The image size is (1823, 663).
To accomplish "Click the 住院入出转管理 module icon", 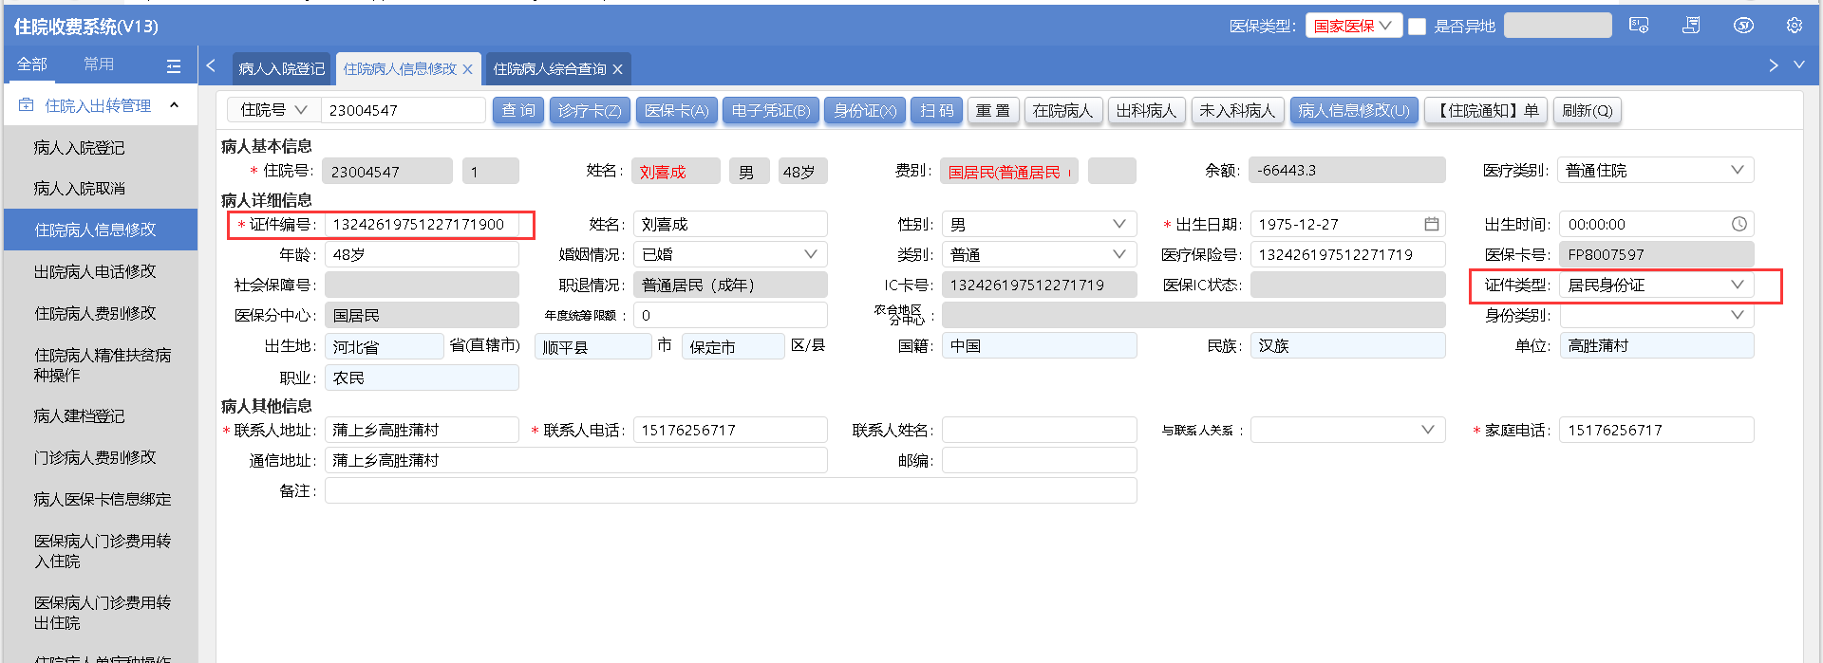I will tap(27, 105).
